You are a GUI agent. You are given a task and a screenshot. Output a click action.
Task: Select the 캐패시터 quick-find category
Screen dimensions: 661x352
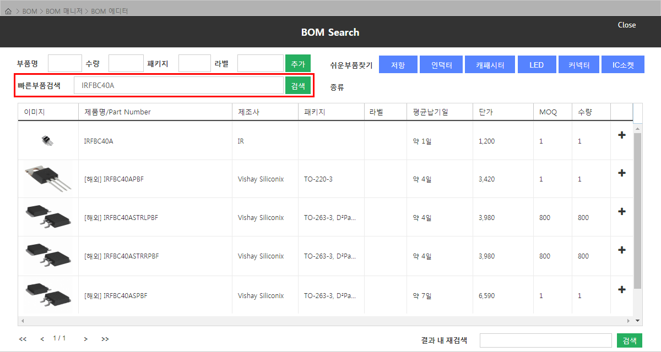(490, 65)
